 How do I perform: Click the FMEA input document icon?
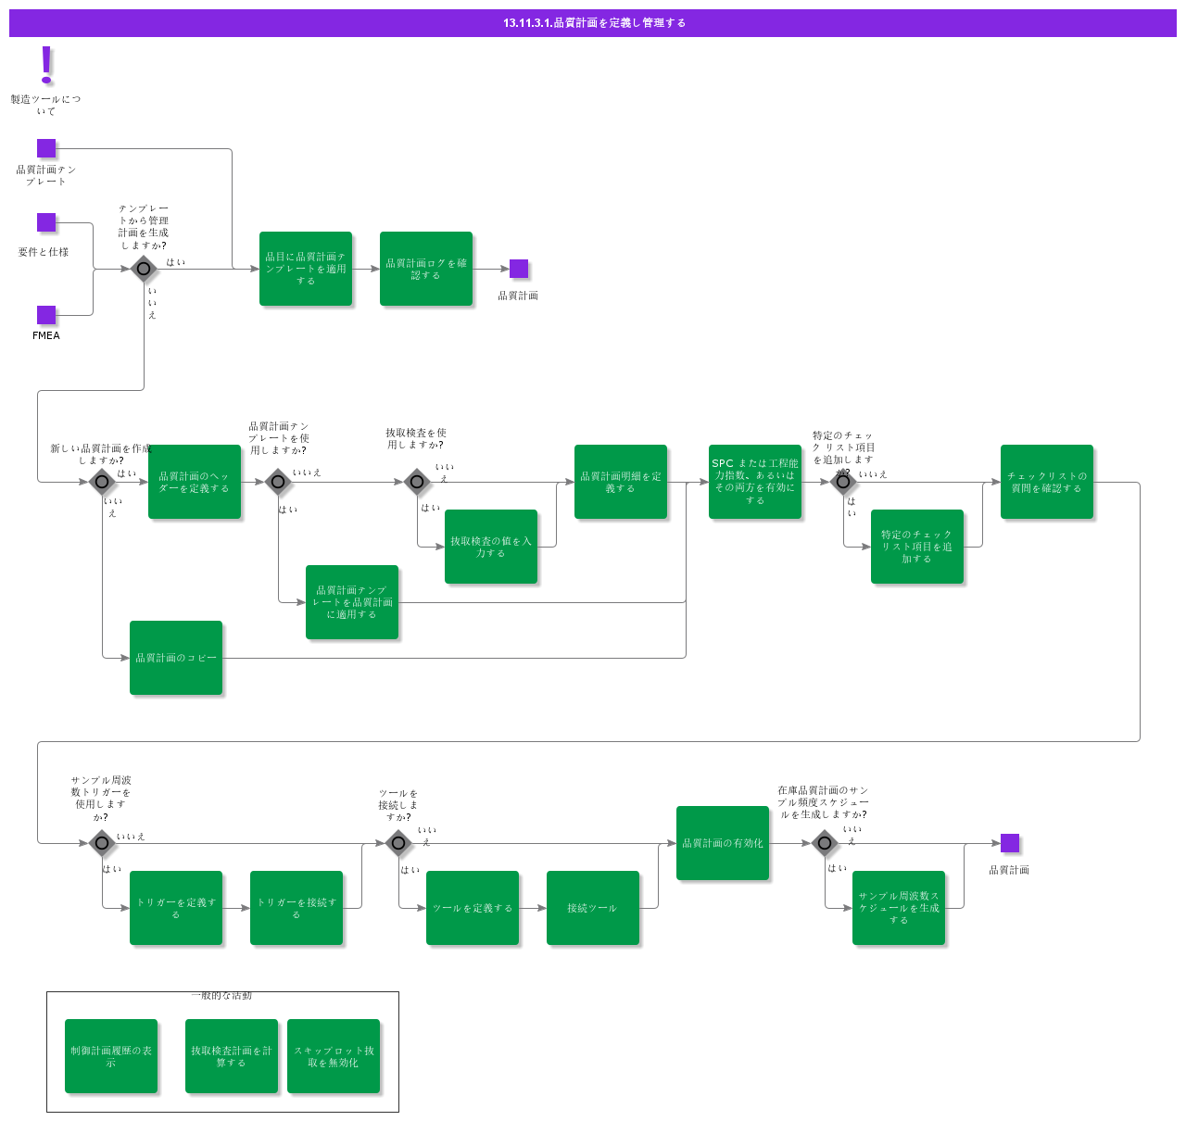[45, 315]
